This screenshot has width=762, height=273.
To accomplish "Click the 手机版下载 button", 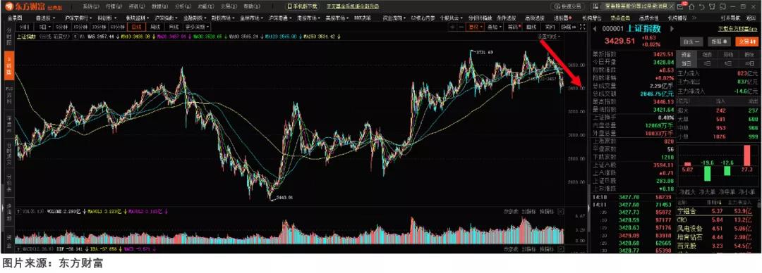I will point(302,7).
